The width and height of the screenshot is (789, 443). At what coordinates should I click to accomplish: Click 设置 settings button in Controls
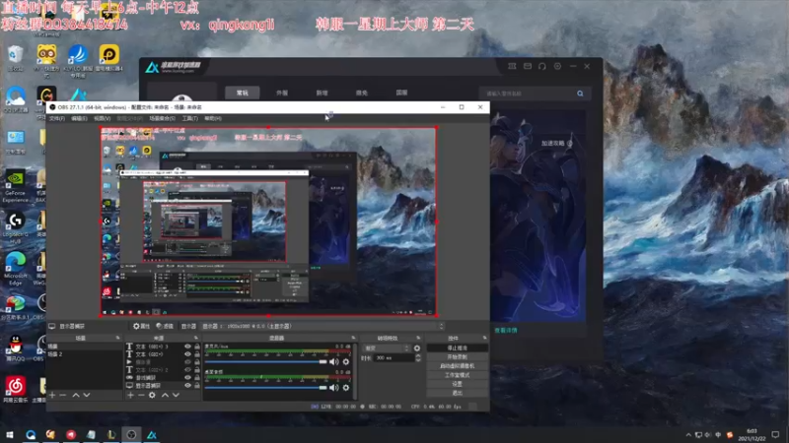pyautogui.click(x=457, y=384)
